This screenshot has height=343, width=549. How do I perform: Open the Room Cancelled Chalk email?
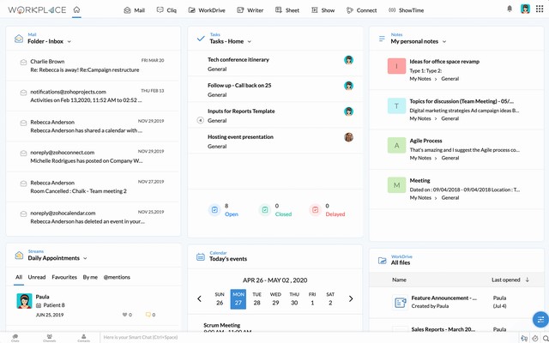click(94, 187)
